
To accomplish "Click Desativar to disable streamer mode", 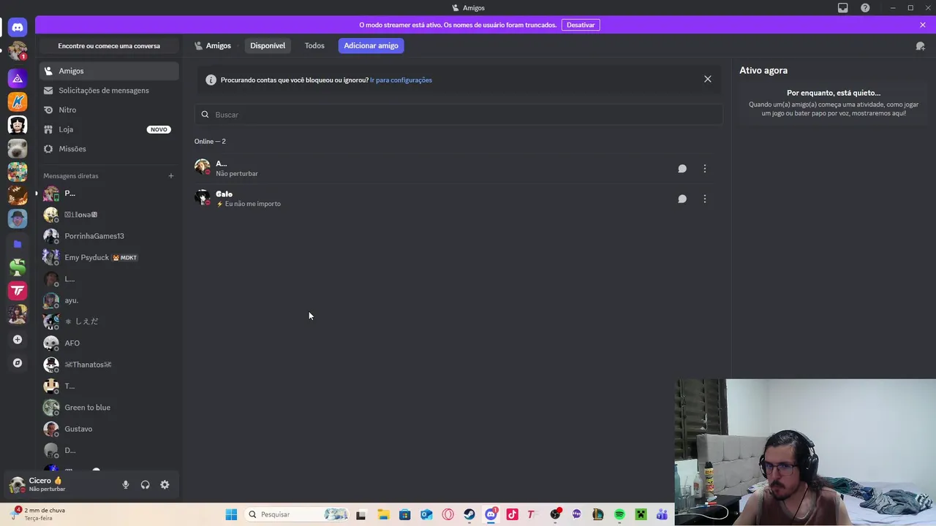I will tap(581, 25).
